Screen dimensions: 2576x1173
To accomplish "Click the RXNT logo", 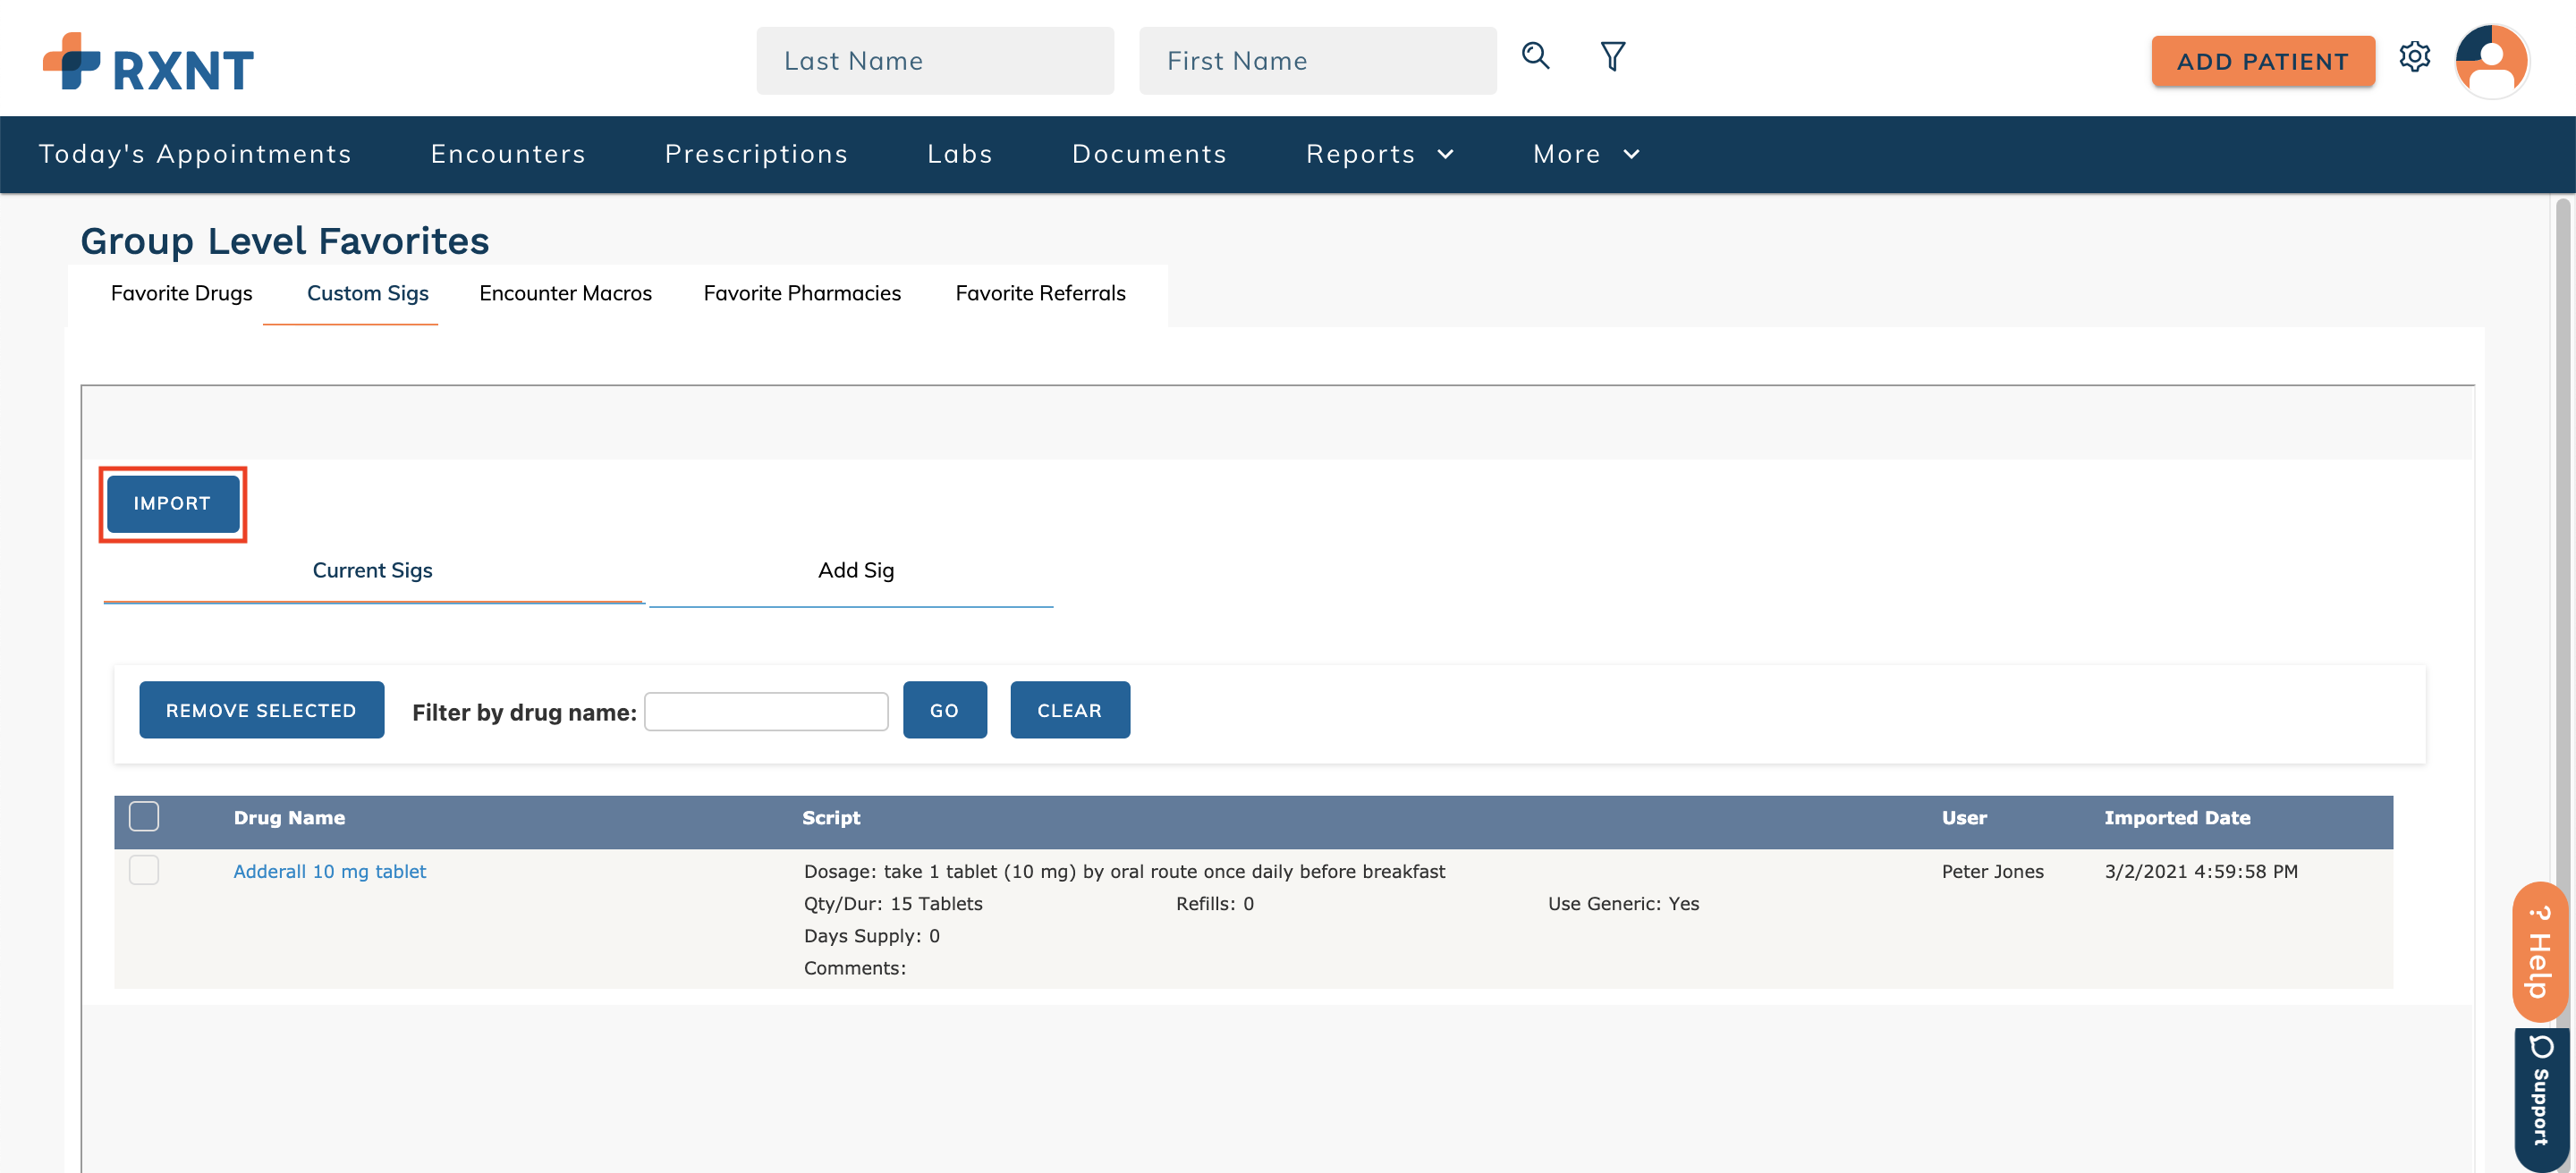I will point(148,63).
